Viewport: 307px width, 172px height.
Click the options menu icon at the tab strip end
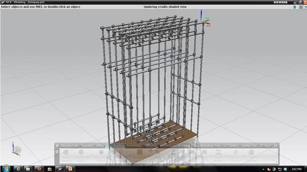(276, 145)
